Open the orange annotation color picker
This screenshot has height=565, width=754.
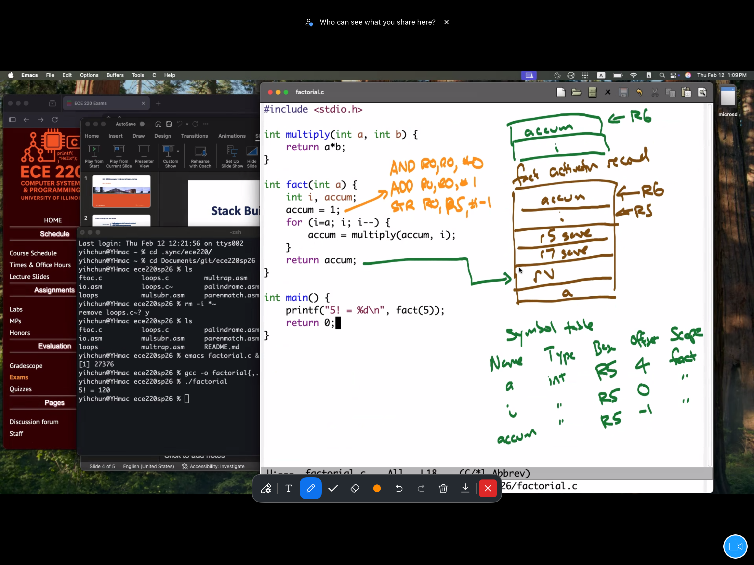pos(377,488)
